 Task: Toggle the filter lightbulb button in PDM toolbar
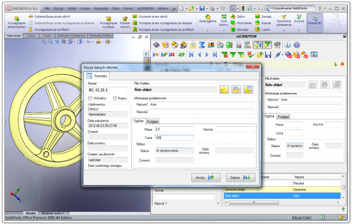coord(267,45)
